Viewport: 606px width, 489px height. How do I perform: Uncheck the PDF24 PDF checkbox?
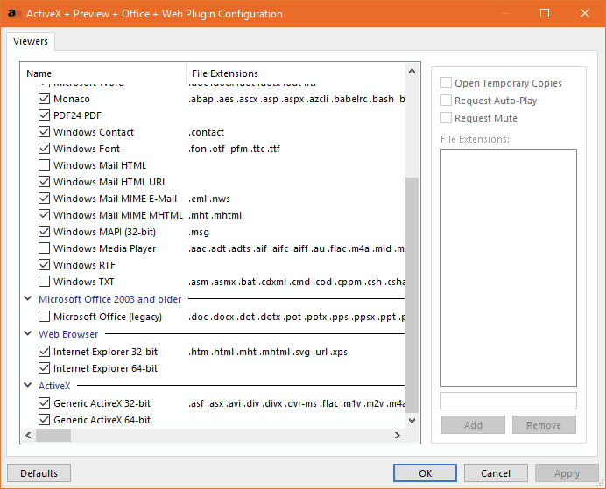coord(44,115)
